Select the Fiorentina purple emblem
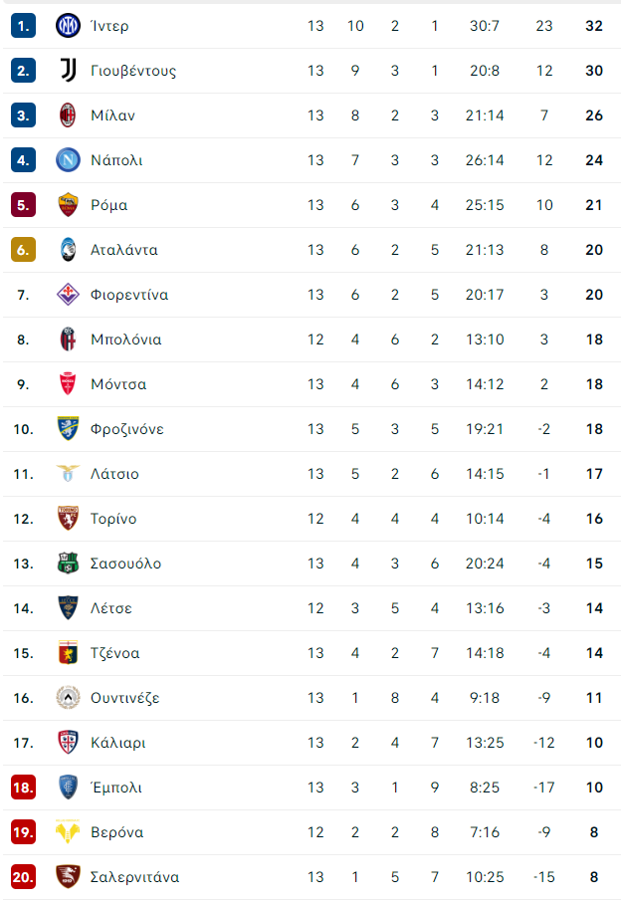 coord(68,295)
